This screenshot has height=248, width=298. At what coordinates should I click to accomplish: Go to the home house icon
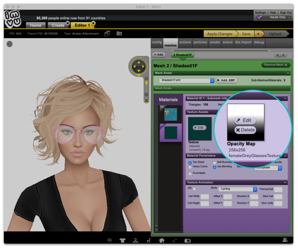(162, 240)
